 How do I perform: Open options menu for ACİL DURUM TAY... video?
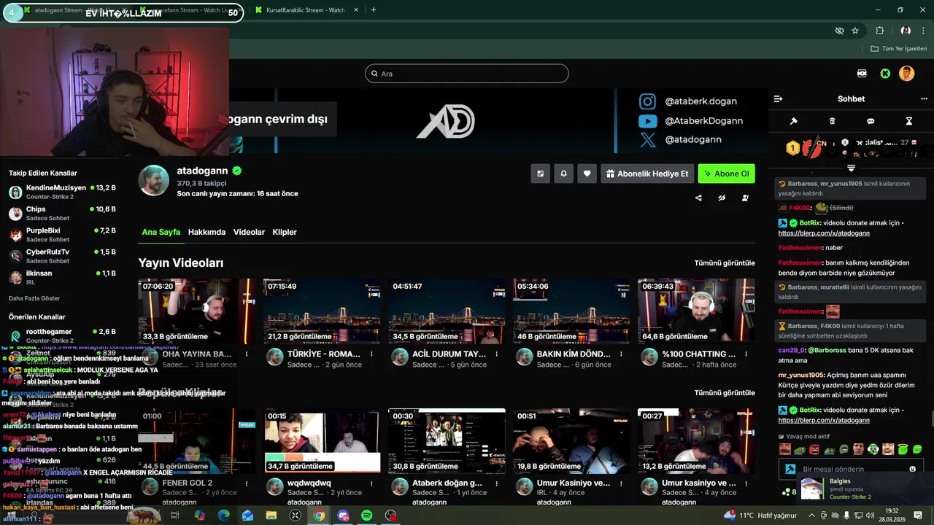tap(496, 354)
